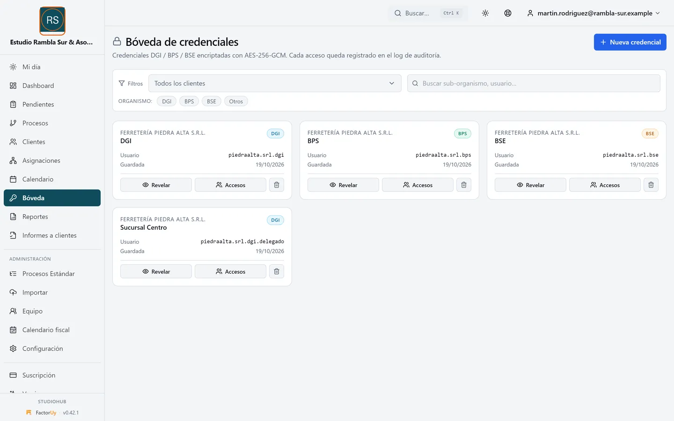Reveal the BSE credential password
Screen dimensions: 674x421
click(530, 185)
